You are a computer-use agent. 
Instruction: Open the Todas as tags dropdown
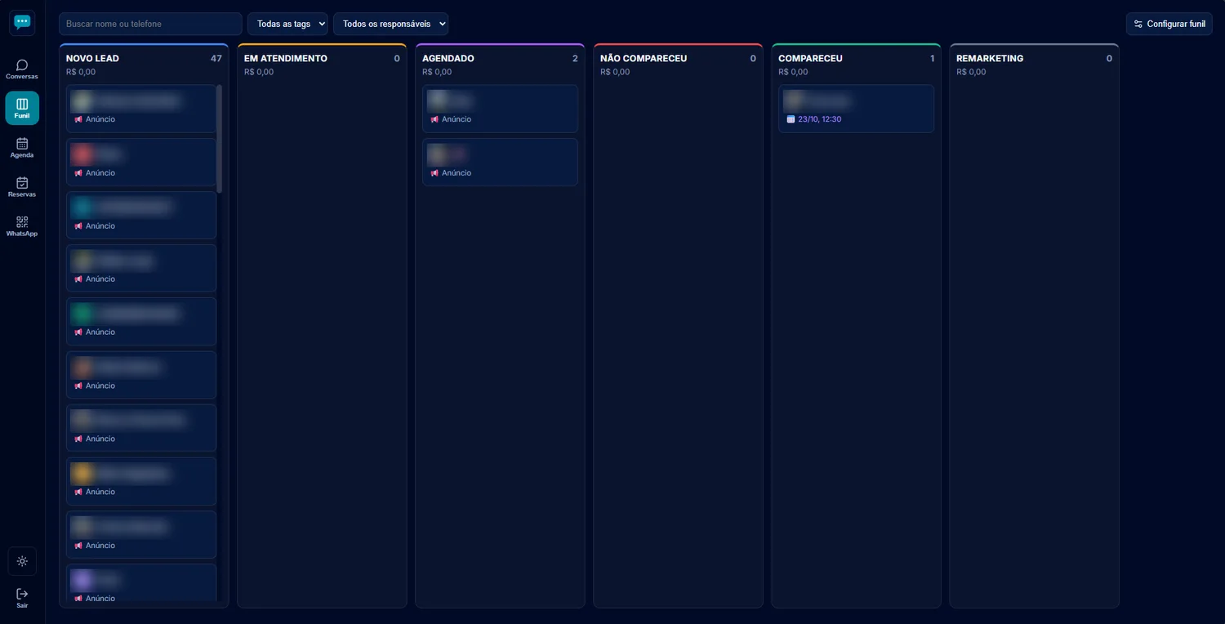point(287,24)
